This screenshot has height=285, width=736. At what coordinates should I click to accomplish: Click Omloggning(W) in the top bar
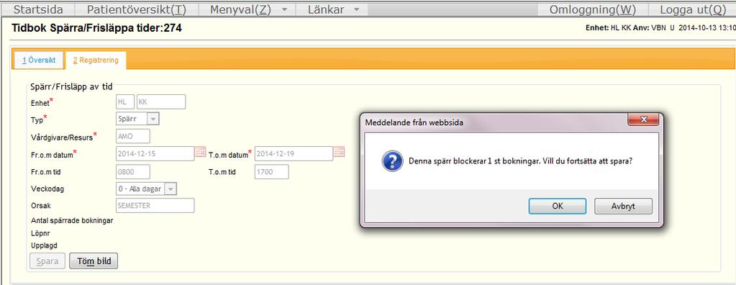click(592, 9)
